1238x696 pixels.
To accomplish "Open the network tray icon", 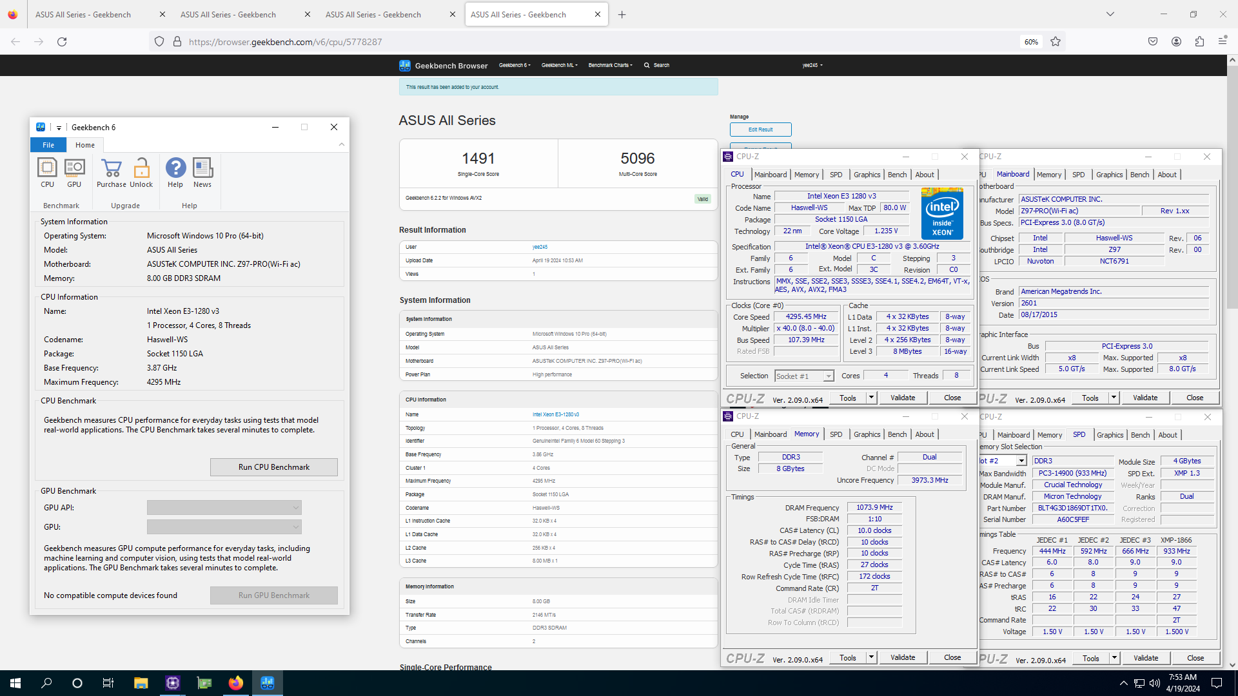I will 1139,683.
